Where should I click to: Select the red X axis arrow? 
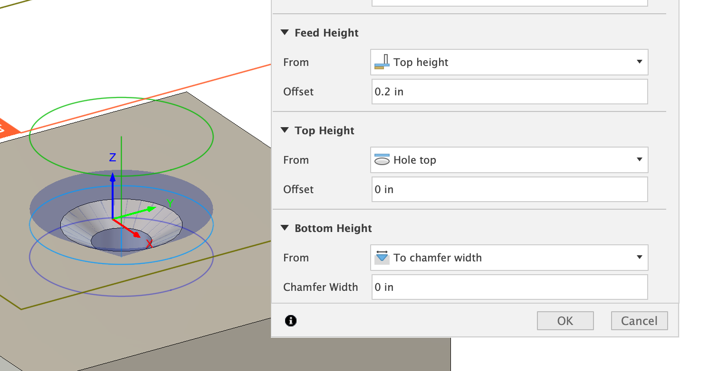click(135, 235)
